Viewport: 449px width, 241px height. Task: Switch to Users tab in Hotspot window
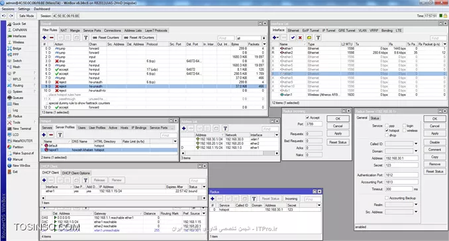(82, 128)
